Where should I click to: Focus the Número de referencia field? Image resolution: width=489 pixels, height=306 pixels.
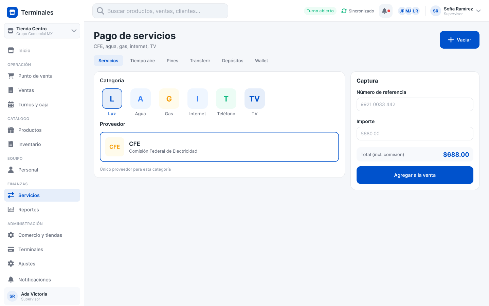[415, 104]
